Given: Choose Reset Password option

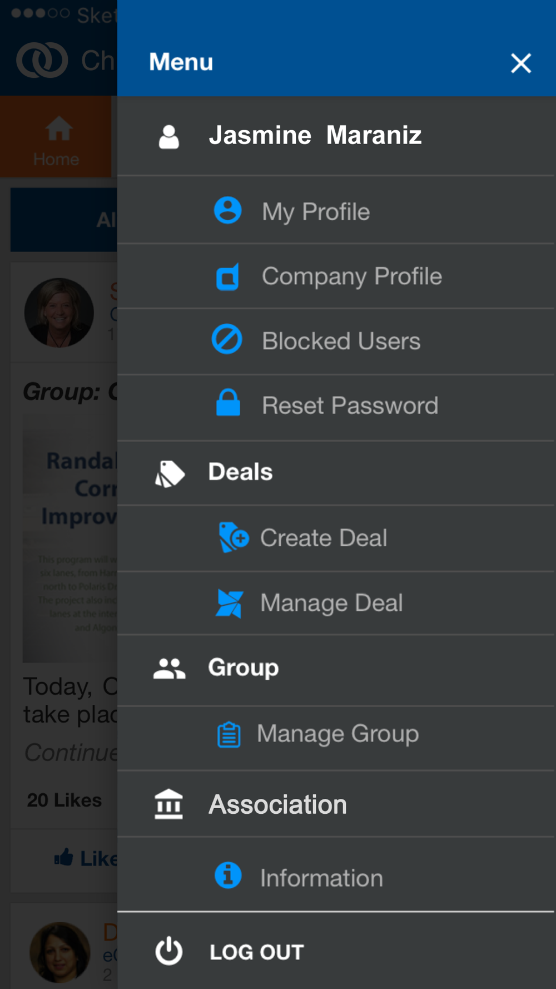Looking at the screenshot, I should (x=350, y=406).
